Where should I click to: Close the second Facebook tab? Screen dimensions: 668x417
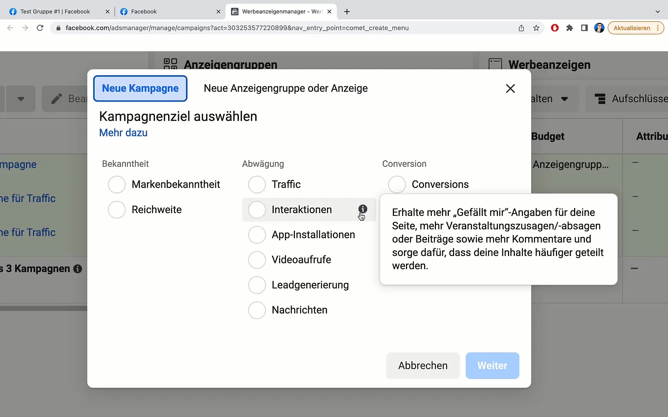pyautogui.click(x=218, y=12)
